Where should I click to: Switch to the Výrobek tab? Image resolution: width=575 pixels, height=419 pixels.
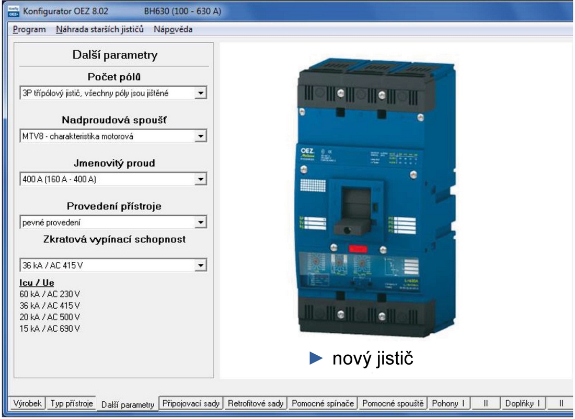27,403
